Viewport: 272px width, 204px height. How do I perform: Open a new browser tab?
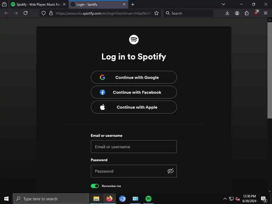[133, 4]
